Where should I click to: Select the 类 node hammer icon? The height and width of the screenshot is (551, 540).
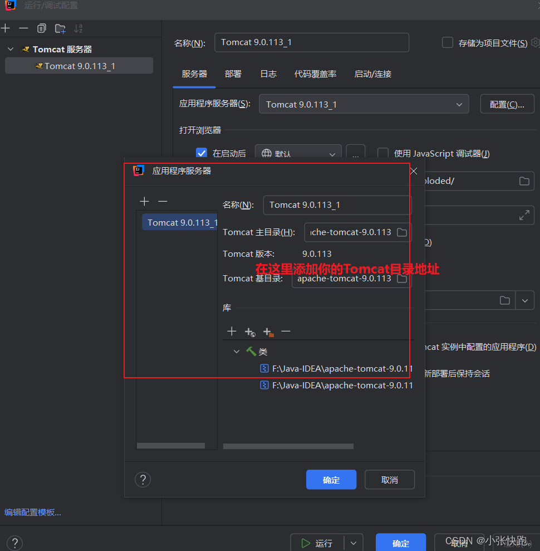(x=251, y=351)
